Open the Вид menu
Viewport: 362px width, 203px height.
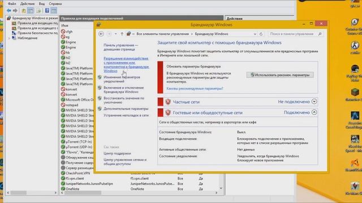click(42, 4)
